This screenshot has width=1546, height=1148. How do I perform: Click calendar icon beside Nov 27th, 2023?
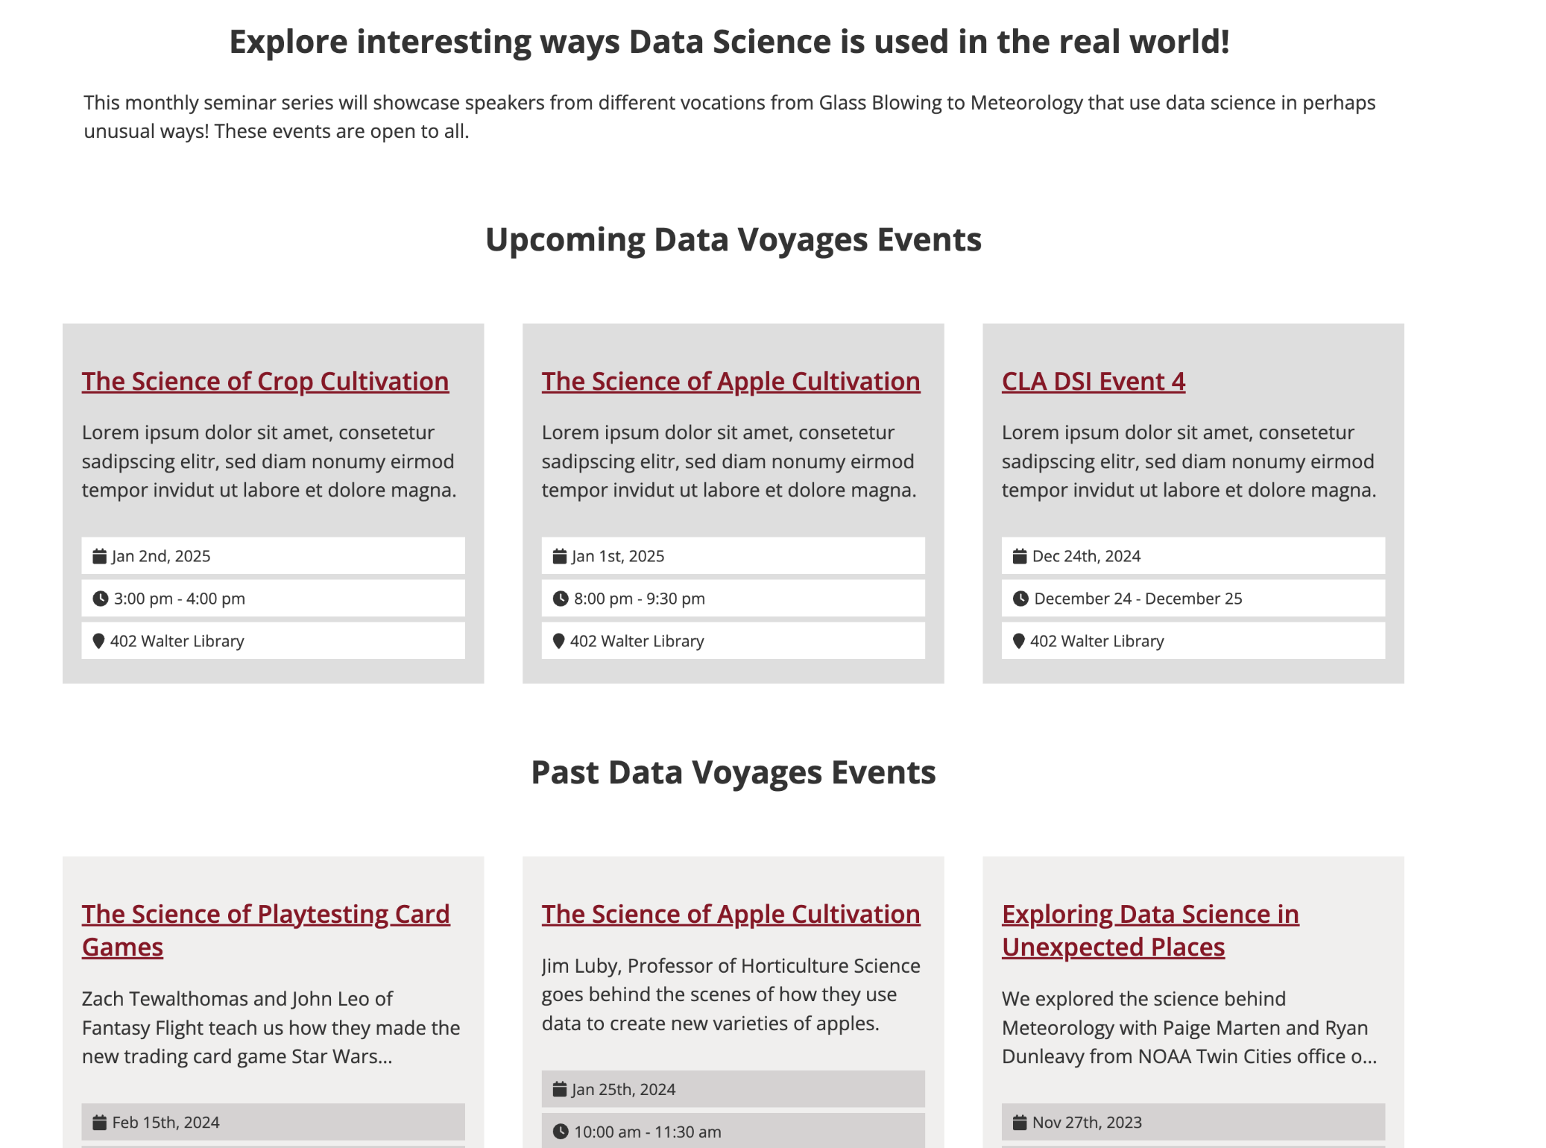1019,1122
